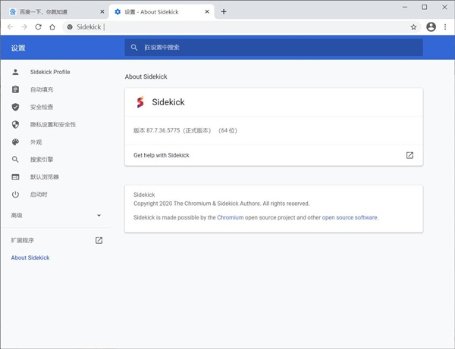Viewport: 455px width, 349px height.
Task: Reload the page with refresh icon
Action: click(x=38, y=26)
